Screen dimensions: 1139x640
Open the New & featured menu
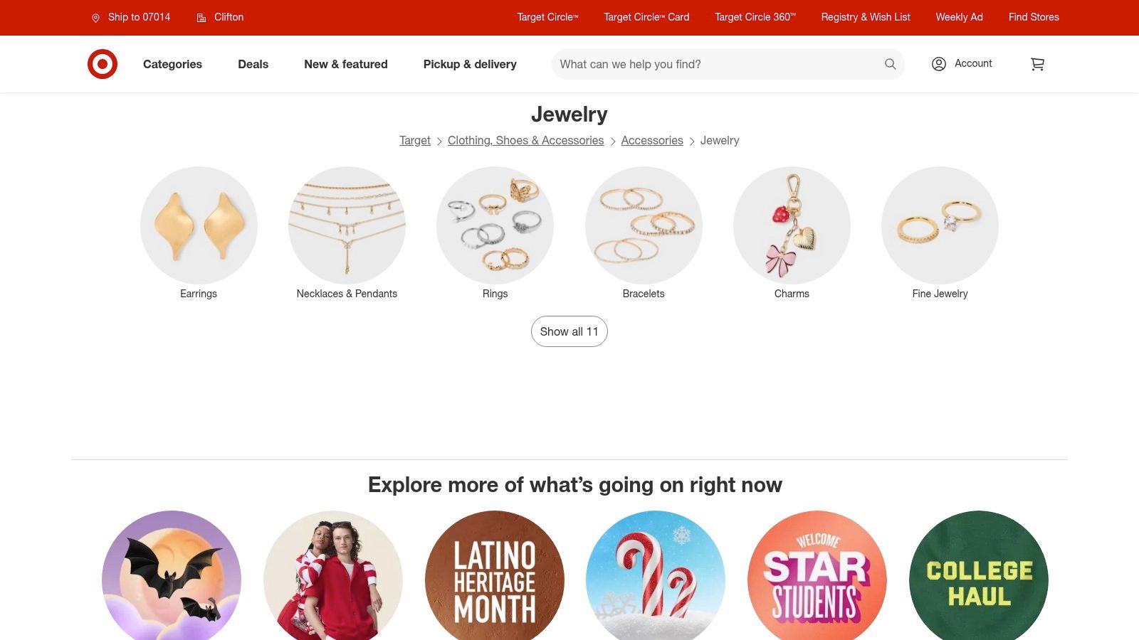point(346,64)
